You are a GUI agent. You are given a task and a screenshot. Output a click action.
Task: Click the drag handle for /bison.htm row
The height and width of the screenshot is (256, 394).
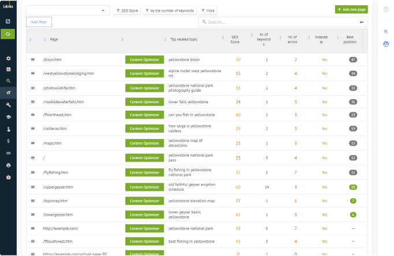(x=33, y=59)
